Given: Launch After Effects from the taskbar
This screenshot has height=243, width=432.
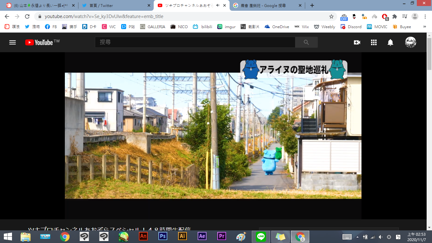Looking at the screenshot, I should click(x=202, y=236).
